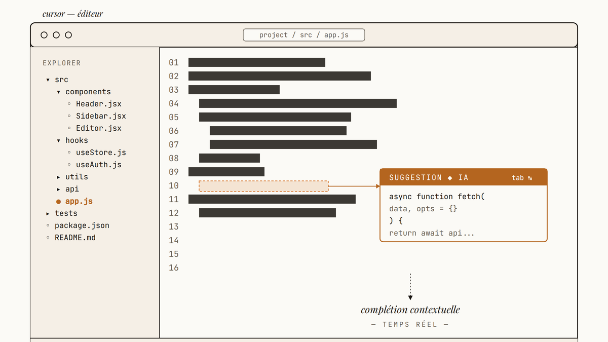Click the SUGGESTION IA popup header
Viewport: 608px width, 342px height.
(464, 177)
